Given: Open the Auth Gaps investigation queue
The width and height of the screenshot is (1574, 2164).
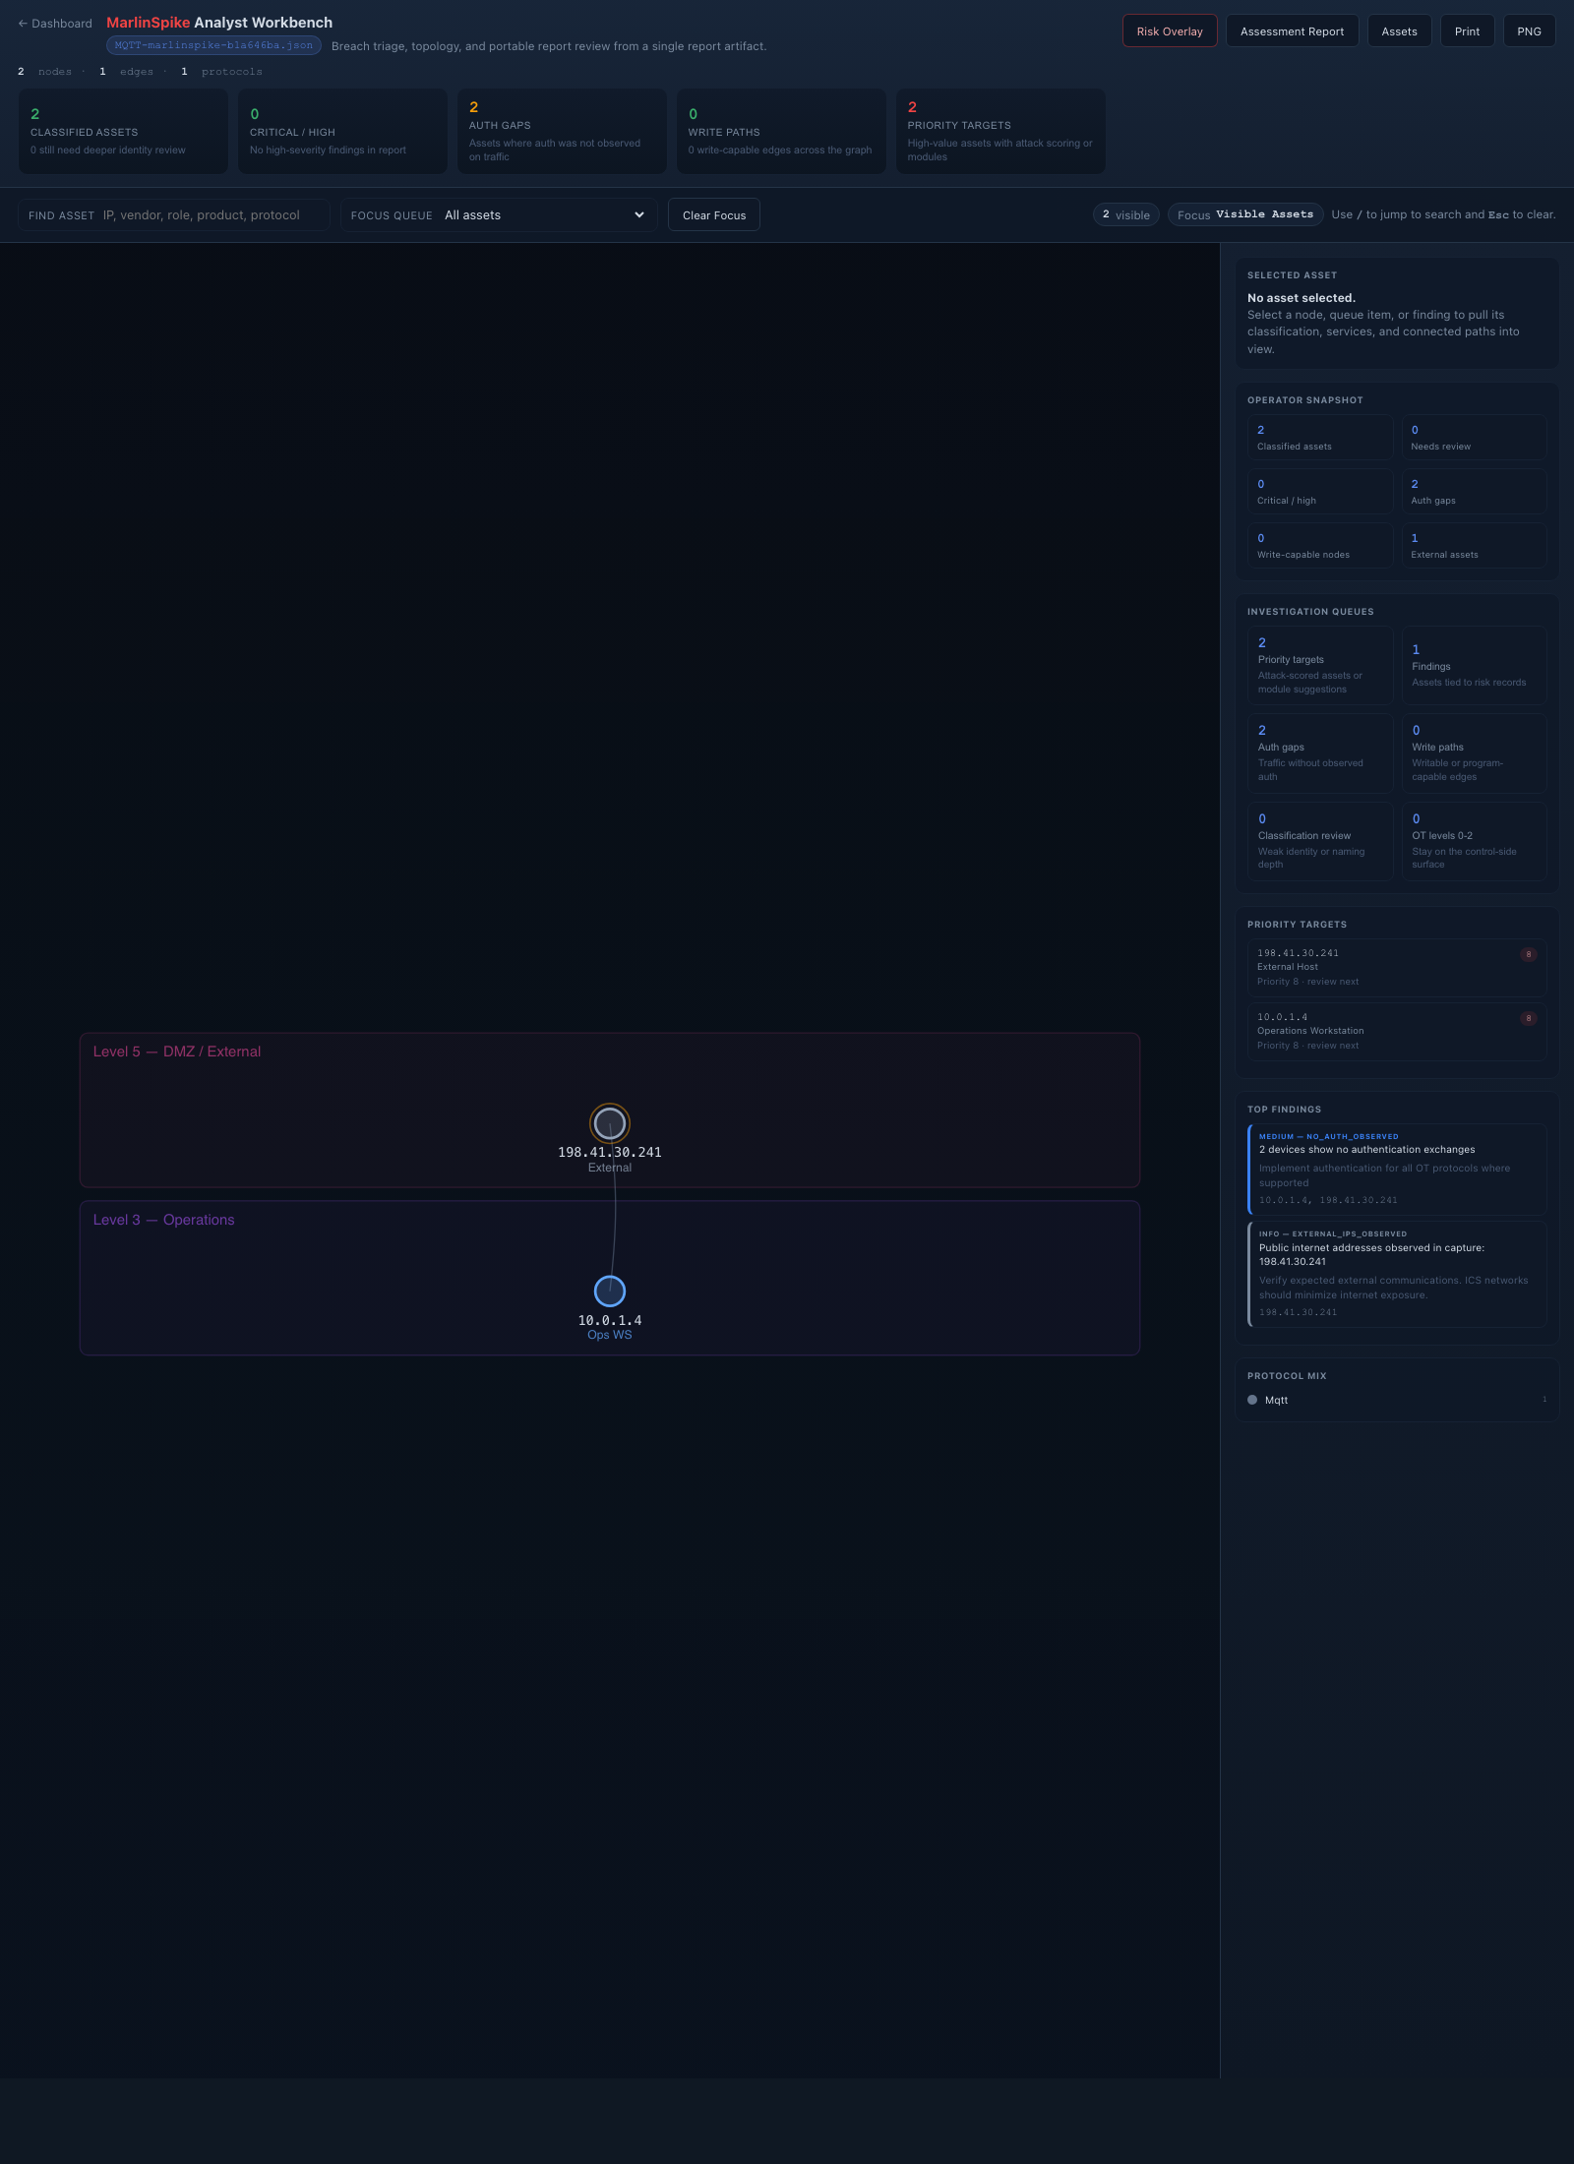Looking at the screenshot, I should [1319, 752].
